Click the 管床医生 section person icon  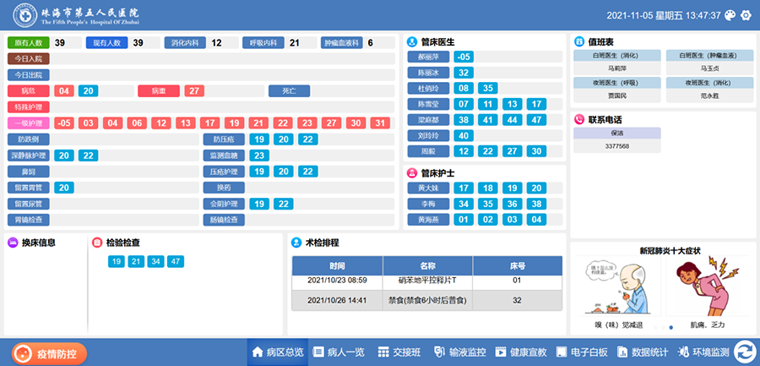(412, 41)
